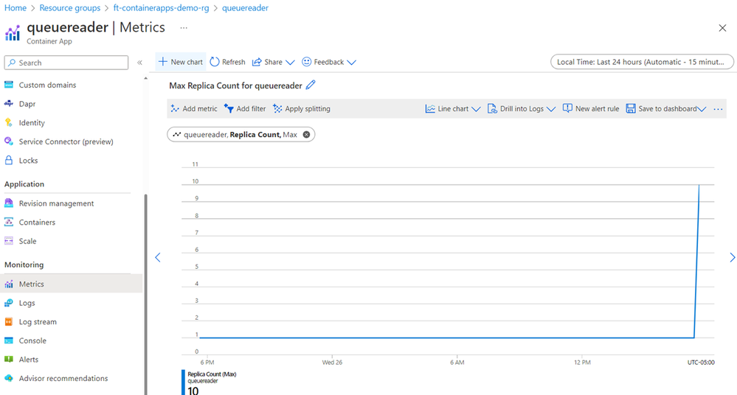Click the Replica Count (Max) legend label
Screen dimensions: 737x395
212,374
